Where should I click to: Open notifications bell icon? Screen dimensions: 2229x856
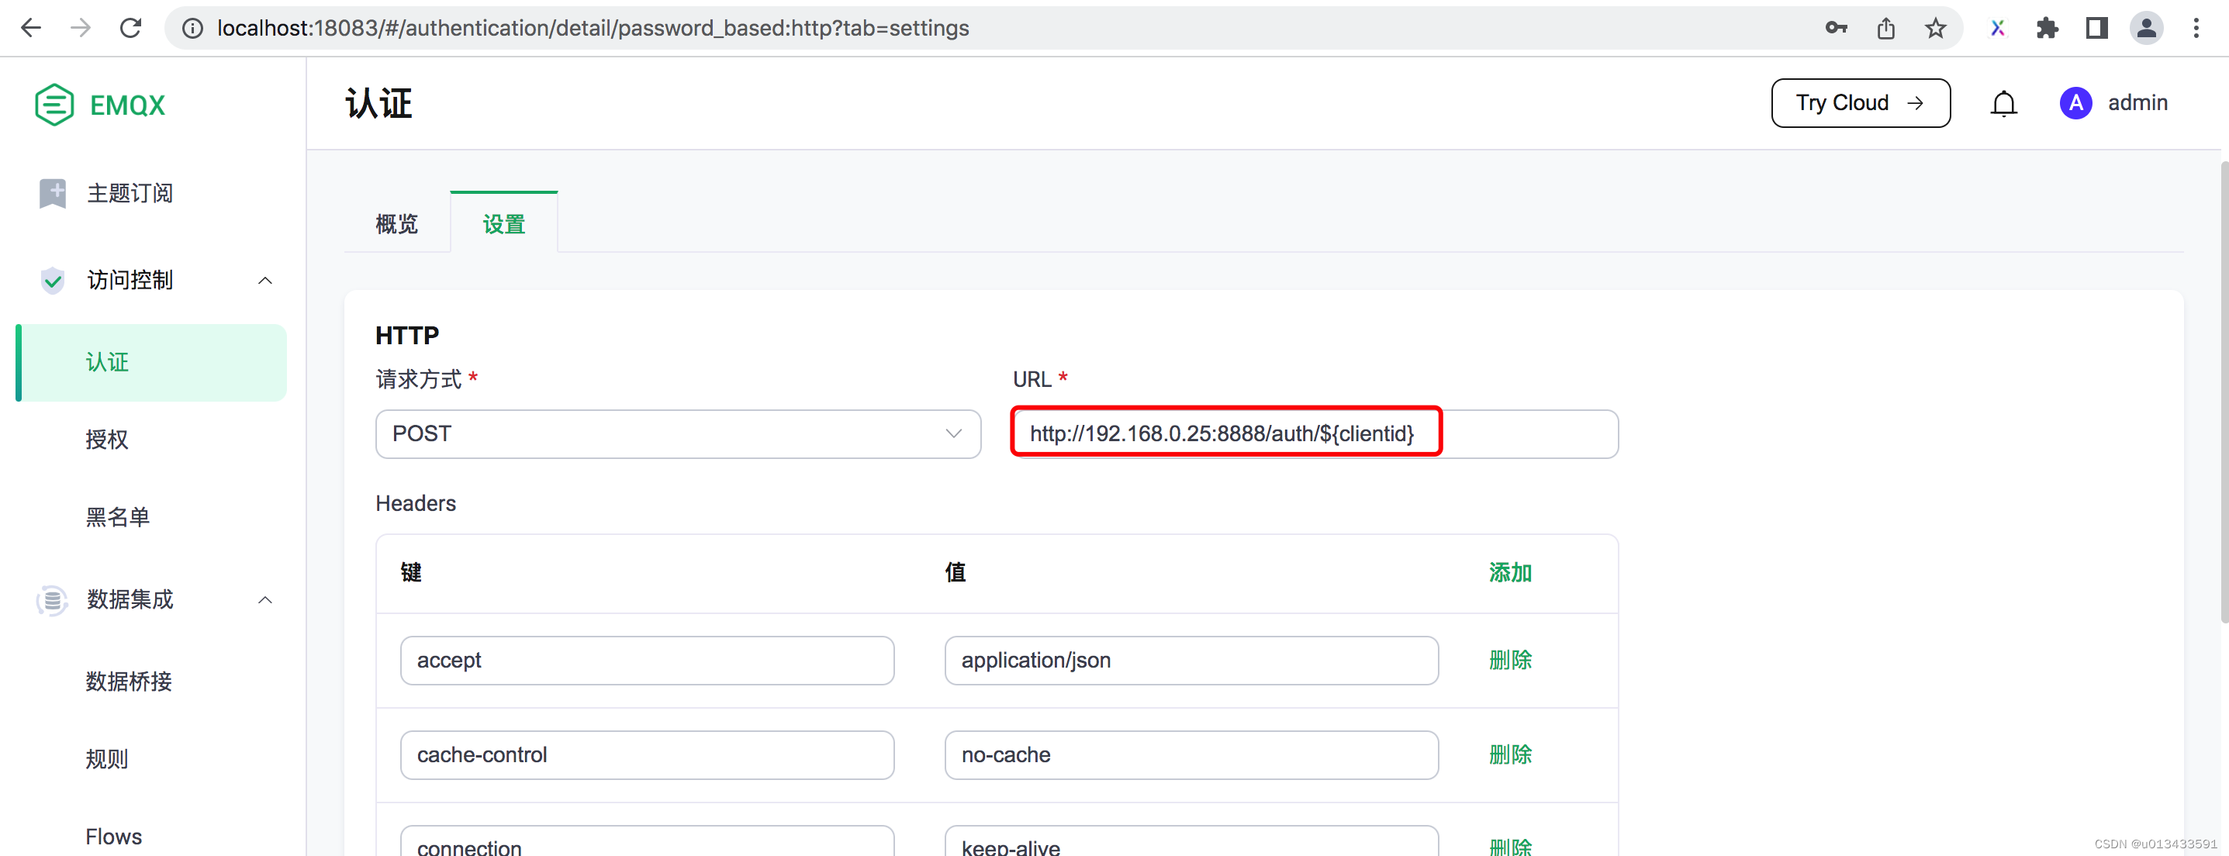point(2003,104)
